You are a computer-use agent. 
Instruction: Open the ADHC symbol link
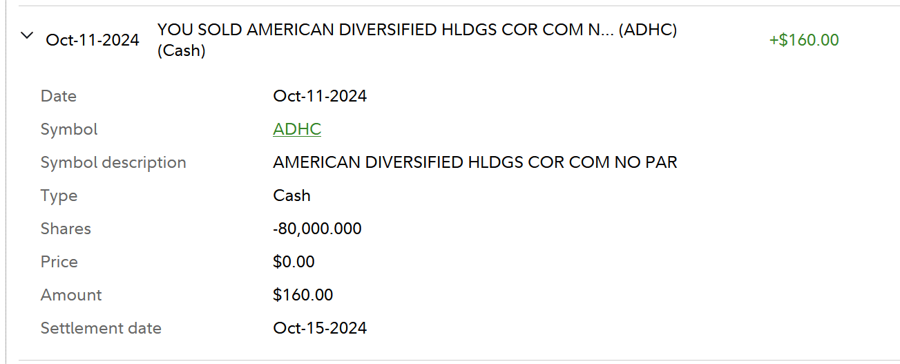pyautogui.click(x=297, y=129)
